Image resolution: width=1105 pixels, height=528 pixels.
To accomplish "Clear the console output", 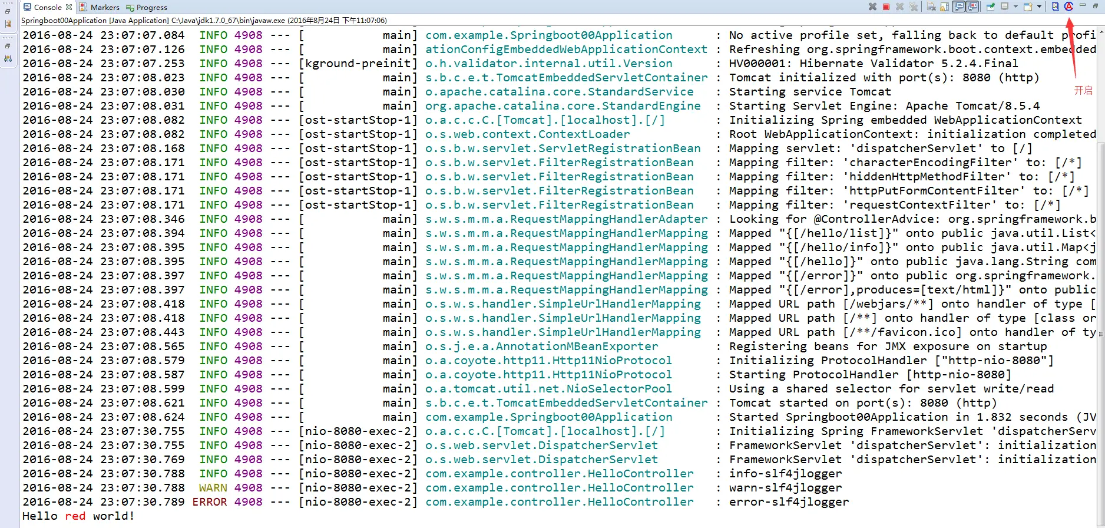I will click(x=931, y=7).
